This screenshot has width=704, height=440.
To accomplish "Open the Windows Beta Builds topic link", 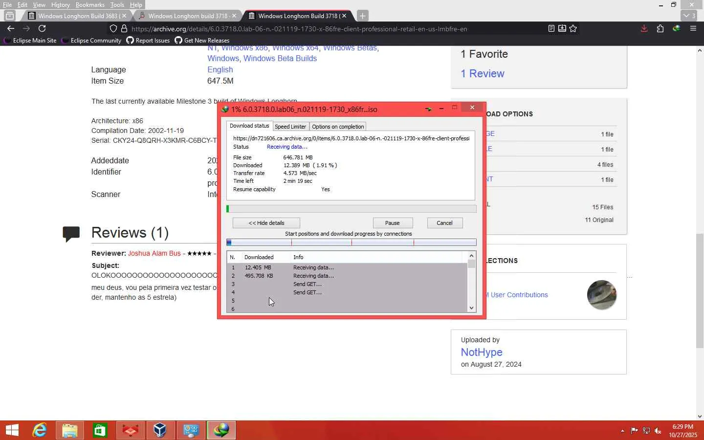I will (280, 59).
